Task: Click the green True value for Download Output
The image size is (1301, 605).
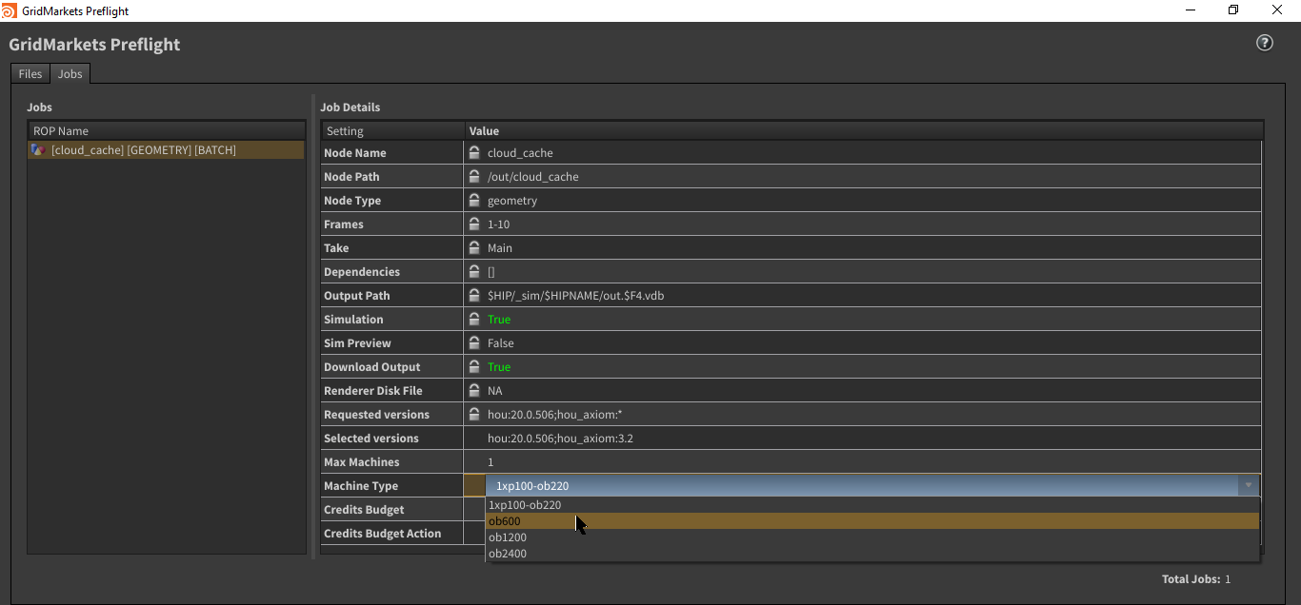Action: tap(499, 366)
